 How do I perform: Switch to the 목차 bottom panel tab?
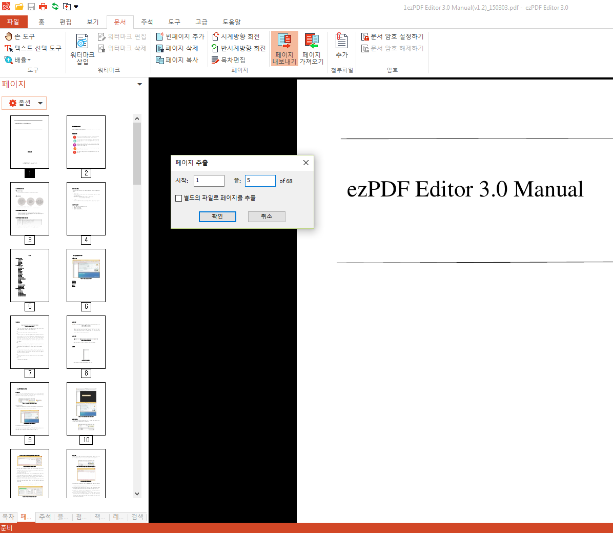[x=8, y=517]
